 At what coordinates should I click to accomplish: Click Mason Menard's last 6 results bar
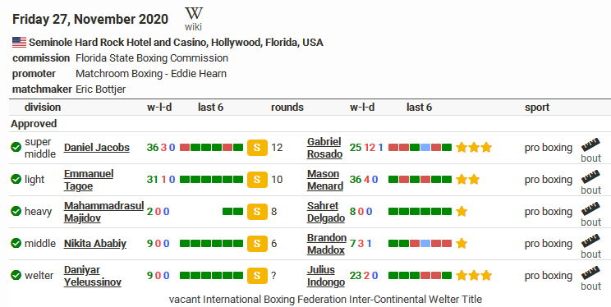click(420, 179)
